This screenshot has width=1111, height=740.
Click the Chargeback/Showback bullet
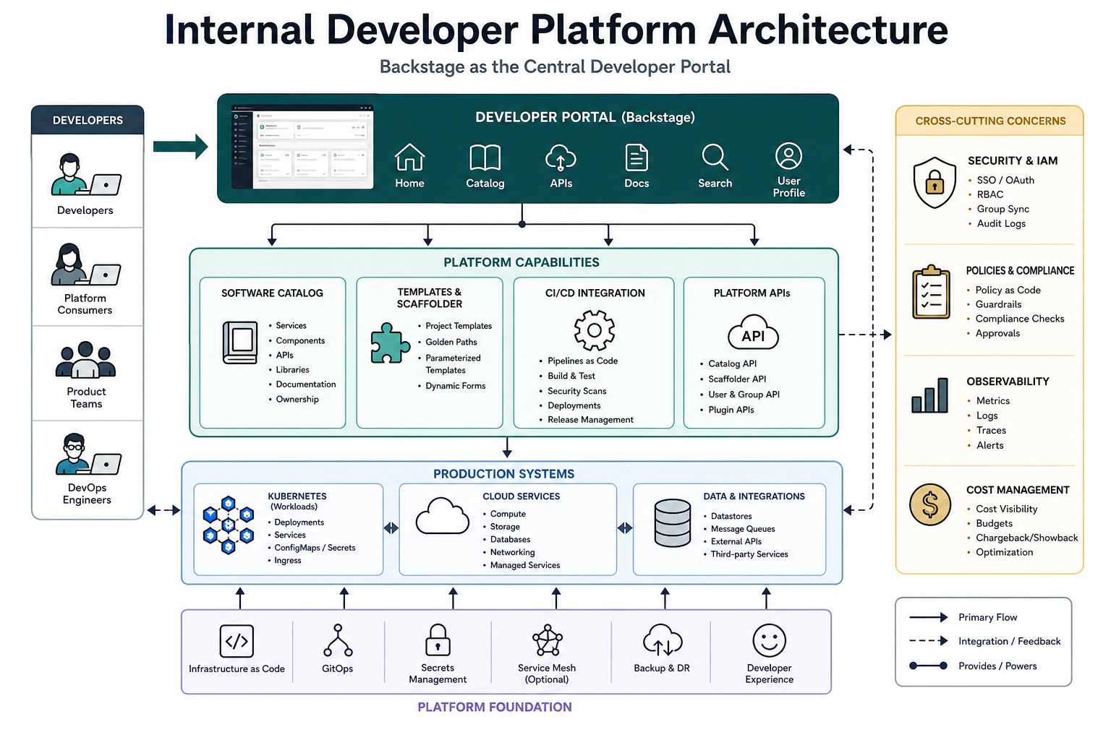[1022, 538]
